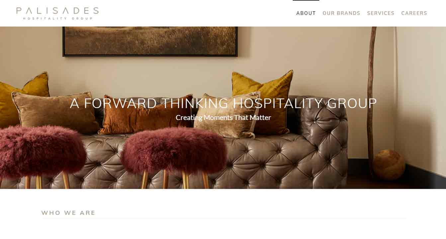Click the 'A Forward Thinking Hospitality Group' headline
Image resolution: width=446 pixels, height=239 pixels.
click(x=223, y=103)
